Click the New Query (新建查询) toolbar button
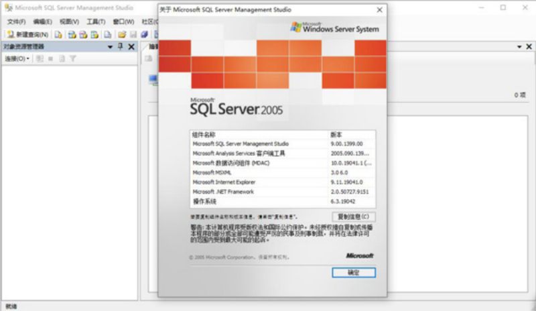Image resolution: width=536 pixels, height=311 pixels. [27, 35]
